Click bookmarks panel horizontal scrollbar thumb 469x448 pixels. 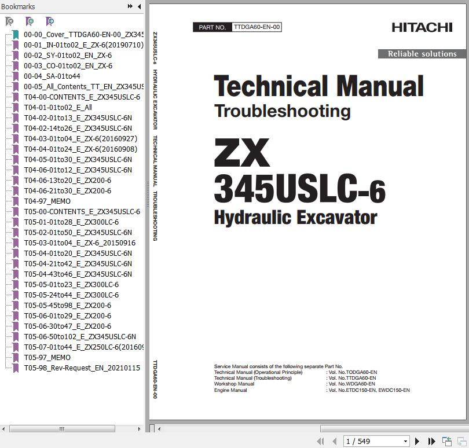click(62, 429)
